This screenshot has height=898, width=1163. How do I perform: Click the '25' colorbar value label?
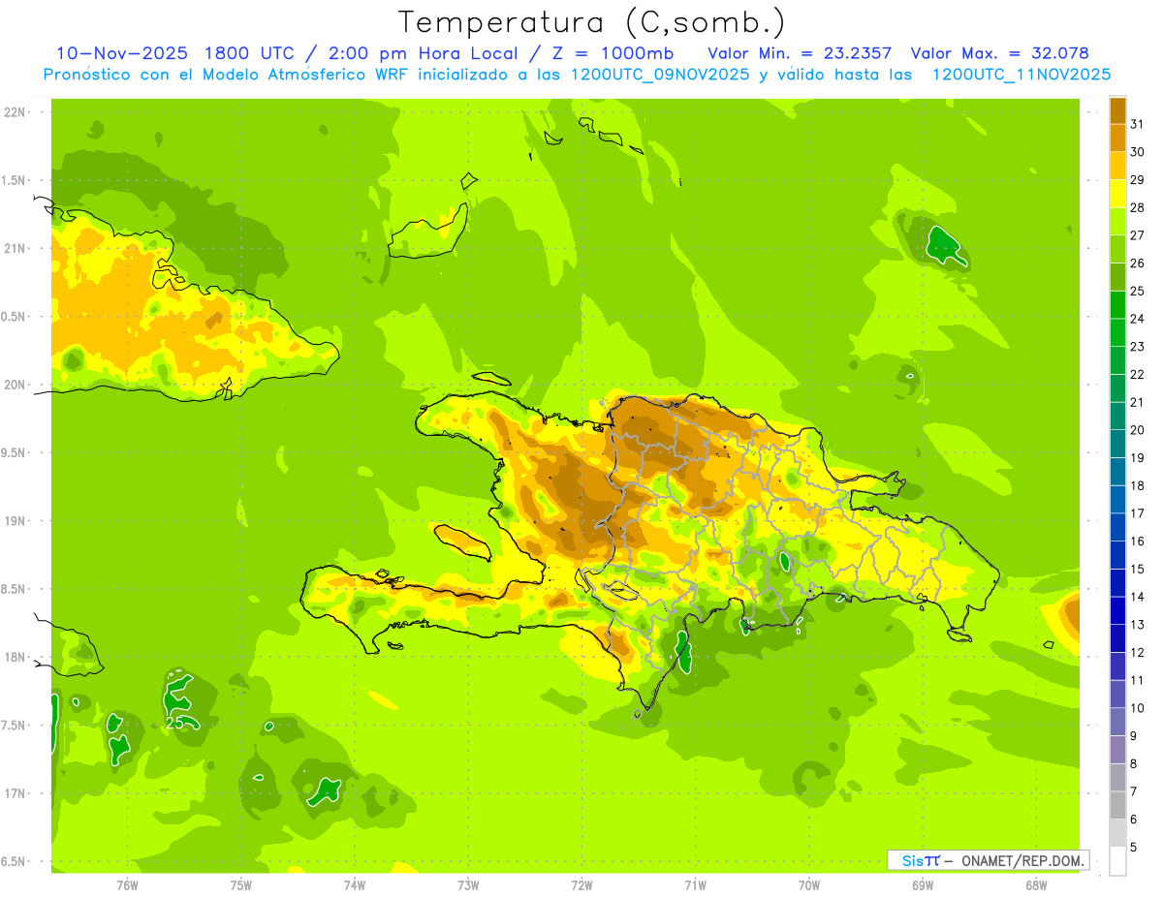[1137, 291]
